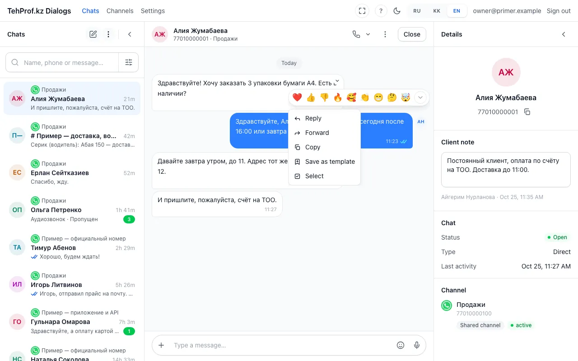Click the chat search input field
Viewport: 578px width, 361px height.
(62, 63)
